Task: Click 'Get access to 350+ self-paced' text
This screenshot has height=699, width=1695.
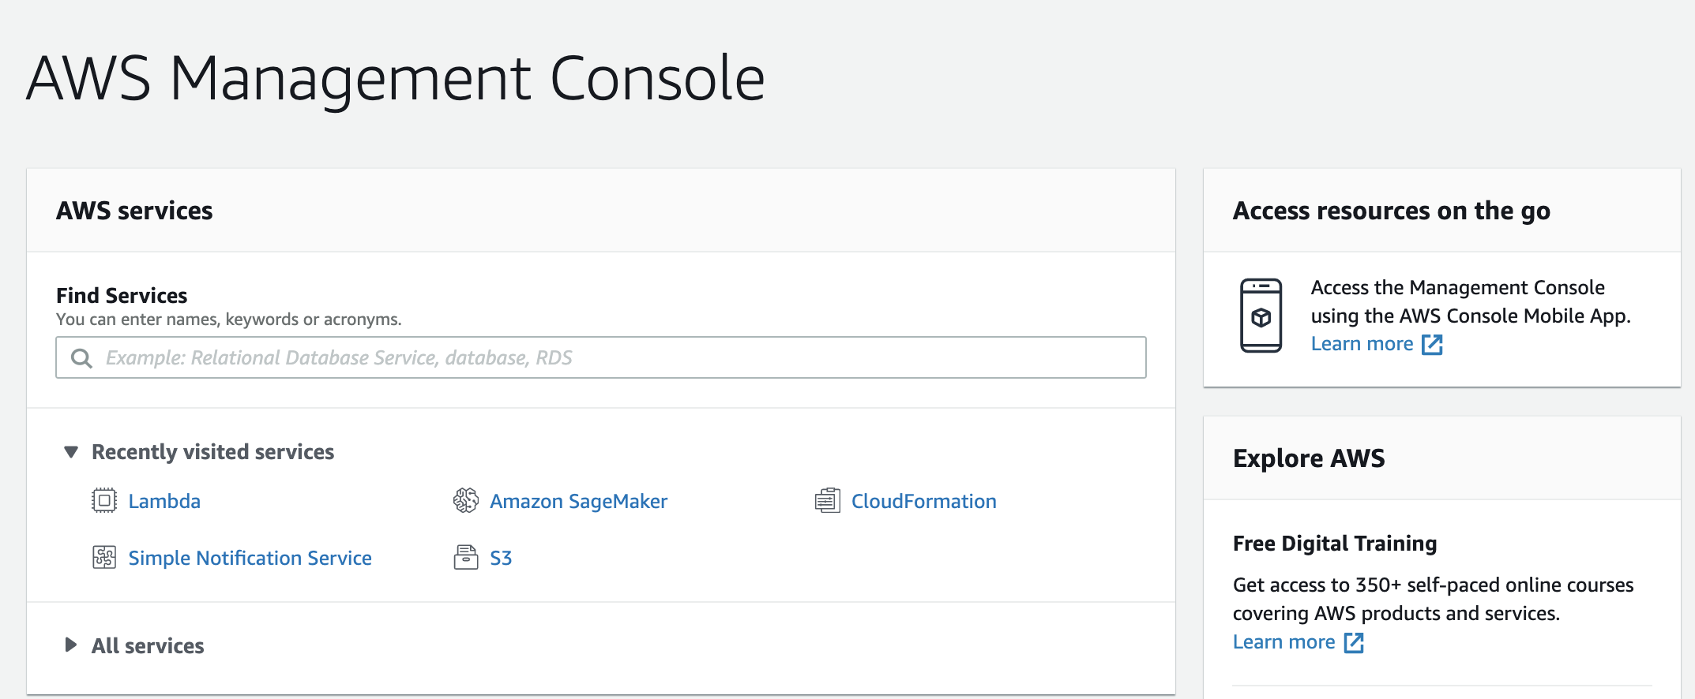Action: 1433,600
